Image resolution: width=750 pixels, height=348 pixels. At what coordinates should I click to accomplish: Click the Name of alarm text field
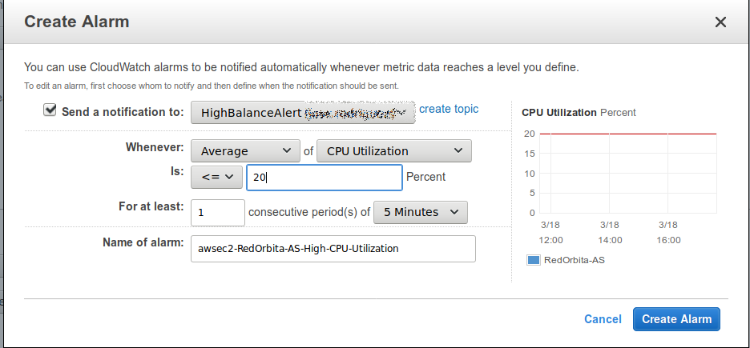point(333,248)
